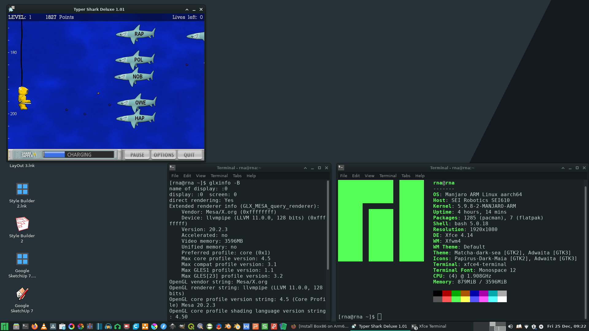Open Tabs menu in neofetch terminal
The width and height of the screenshot is (589, 331).
coord(406,176)
